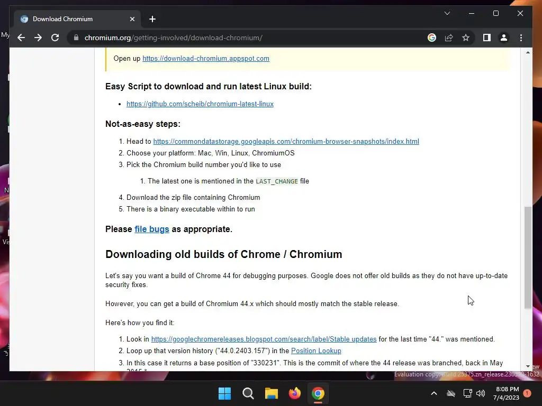Screen dimensions: 542x406
Task: Toggle the side panel
Action: click(x=487, y=38)
